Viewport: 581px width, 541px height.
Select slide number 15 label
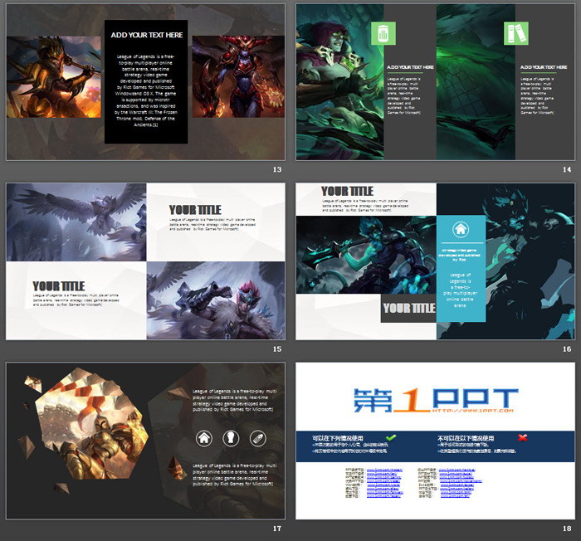coord(277,349)
